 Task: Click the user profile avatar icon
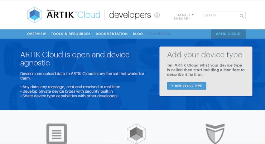pos(157,15)
